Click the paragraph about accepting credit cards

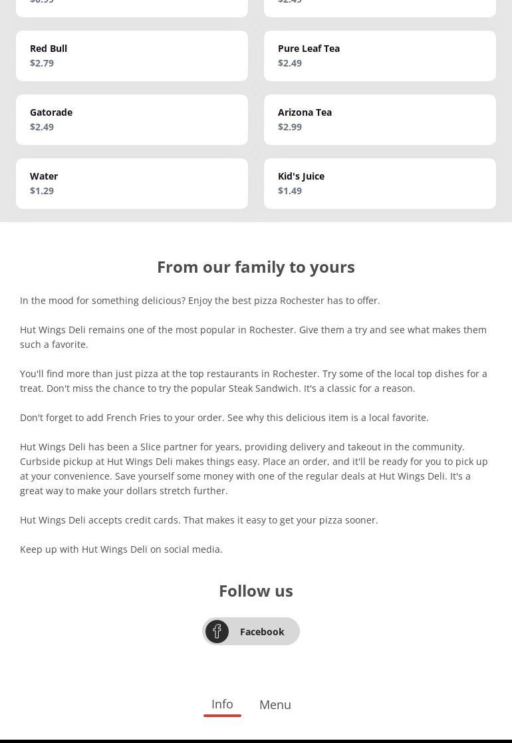[x=199, y=520]
